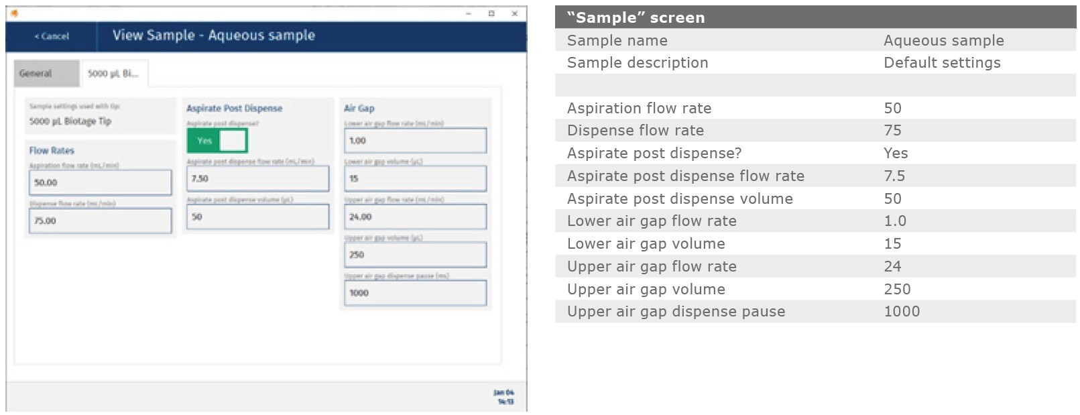Click the date and time indicator
The image size is (1080, 415).
point(505,397)
